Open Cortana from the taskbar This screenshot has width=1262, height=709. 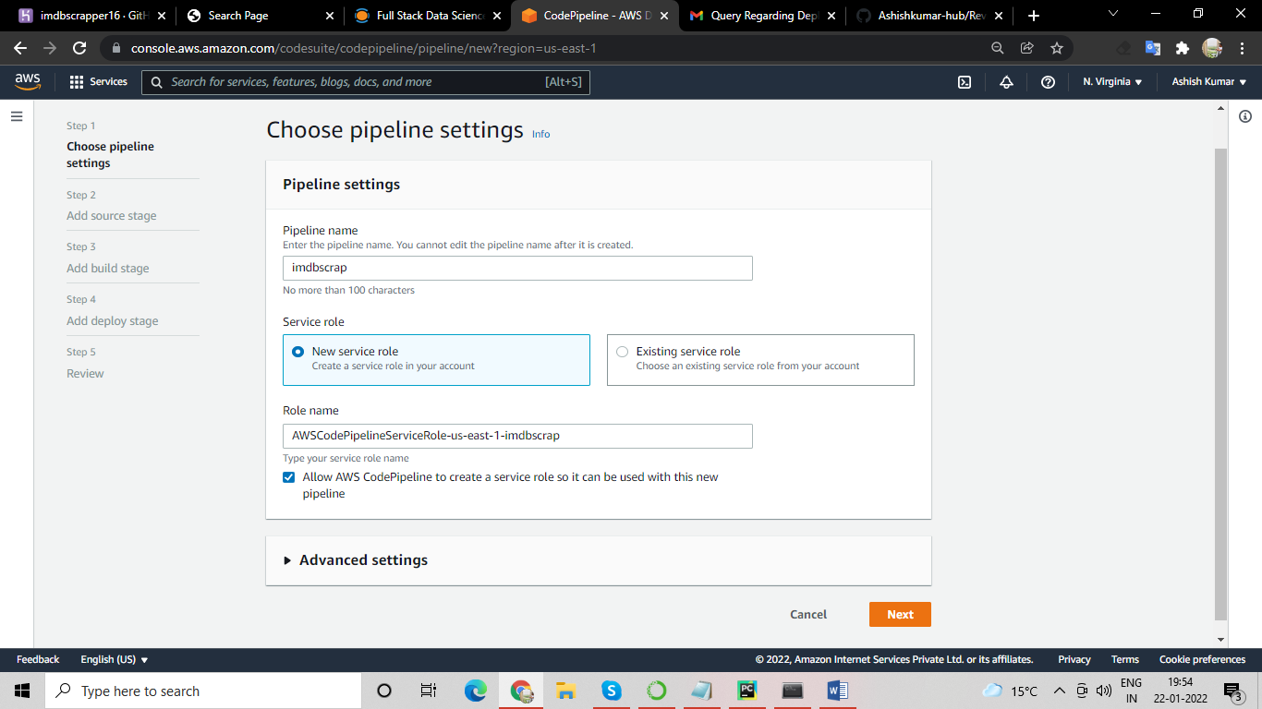(384, 691)
